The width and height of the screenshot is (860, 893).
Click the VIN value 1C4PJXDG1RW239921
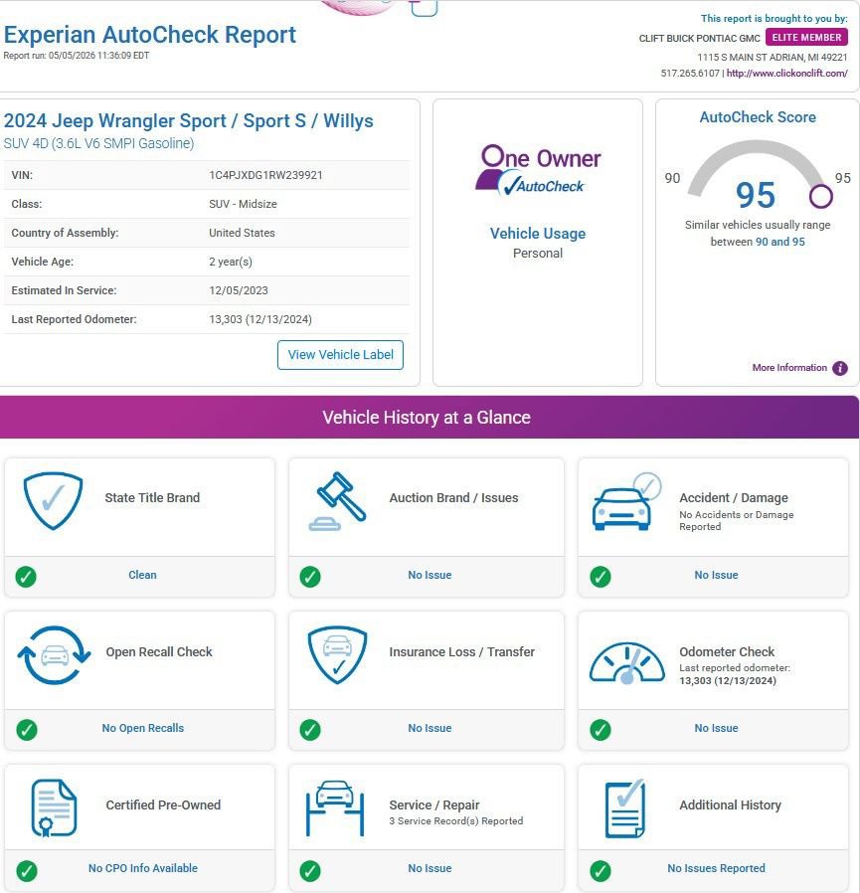click(x=266, y=175)
